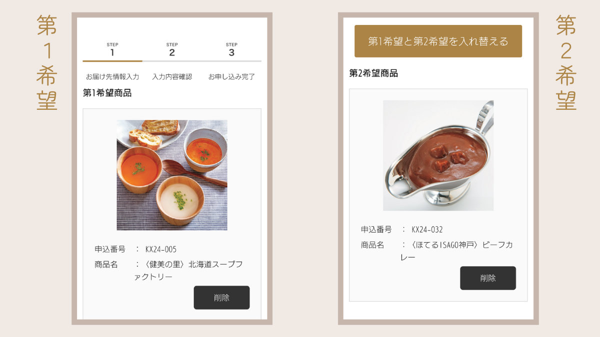Select STEP 1 tab
The image size is (600, 337).
point(112,50)
